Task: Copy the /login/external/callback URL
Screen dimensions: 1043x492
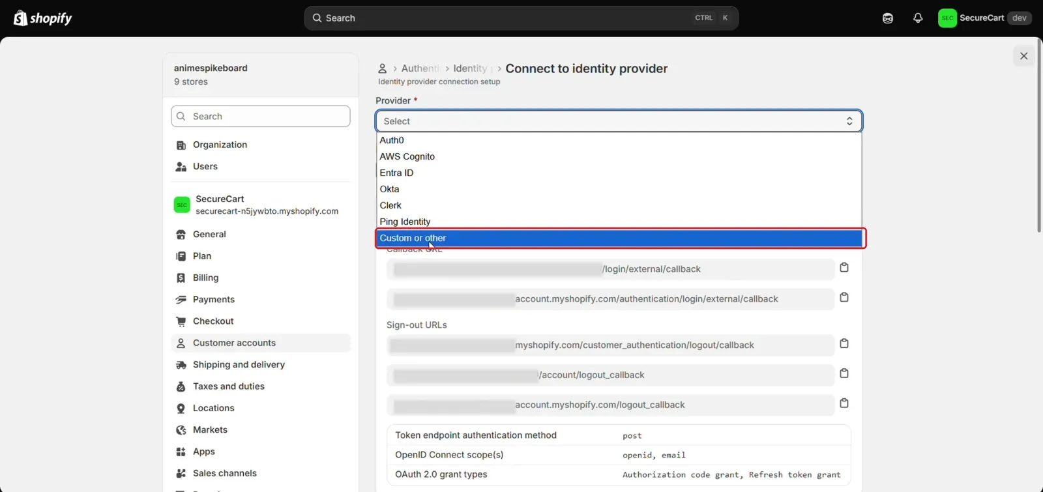Action: pos(844,268)
